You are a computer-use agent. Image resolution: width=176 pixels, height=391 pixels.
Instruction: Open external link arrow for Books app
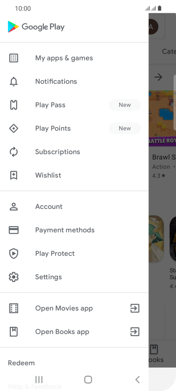(135, 332)
